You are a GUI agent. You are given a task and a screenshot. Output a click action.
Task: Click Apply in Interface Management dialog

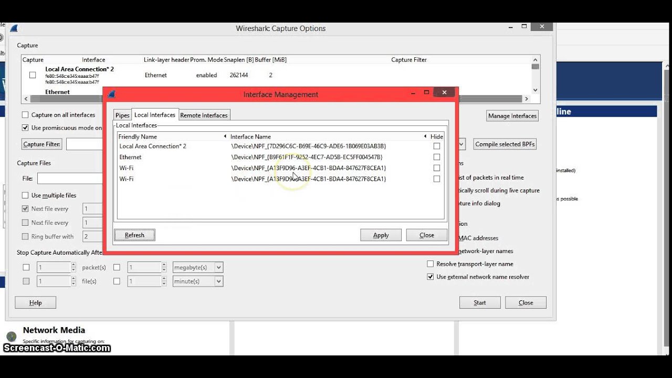[381, 235]
